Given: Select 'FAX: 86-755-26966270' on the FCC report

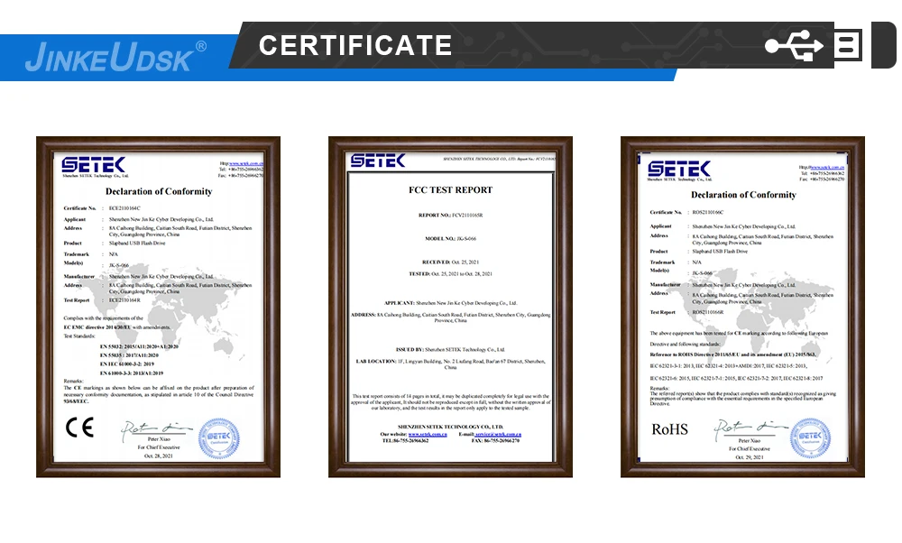Looking at the screenshot, I should click(x=495, y=440).
